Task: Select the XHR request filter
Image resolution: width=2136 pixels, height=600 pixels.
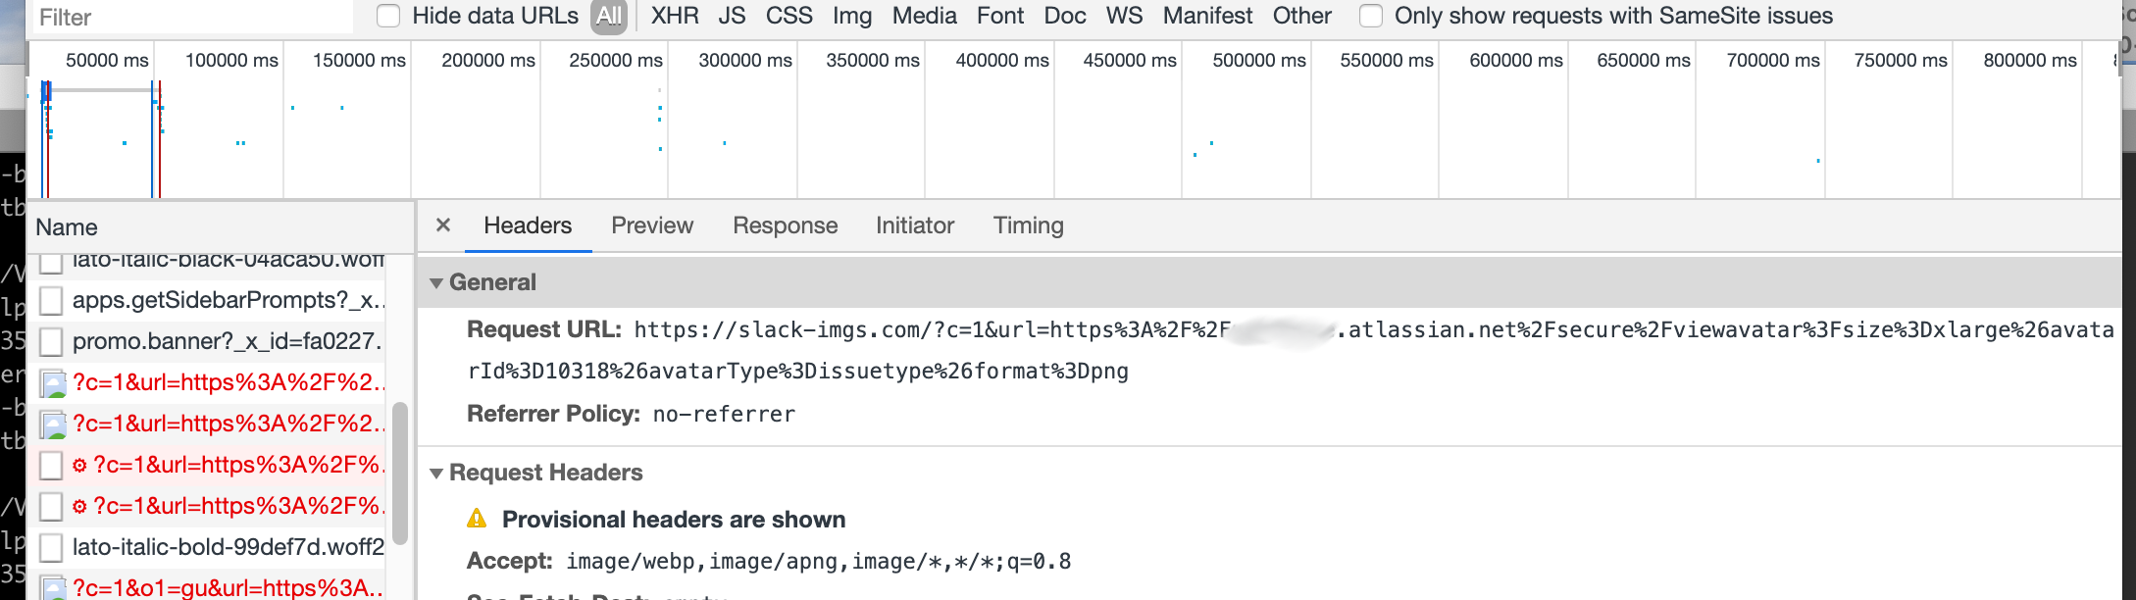Action: point(675,16)
